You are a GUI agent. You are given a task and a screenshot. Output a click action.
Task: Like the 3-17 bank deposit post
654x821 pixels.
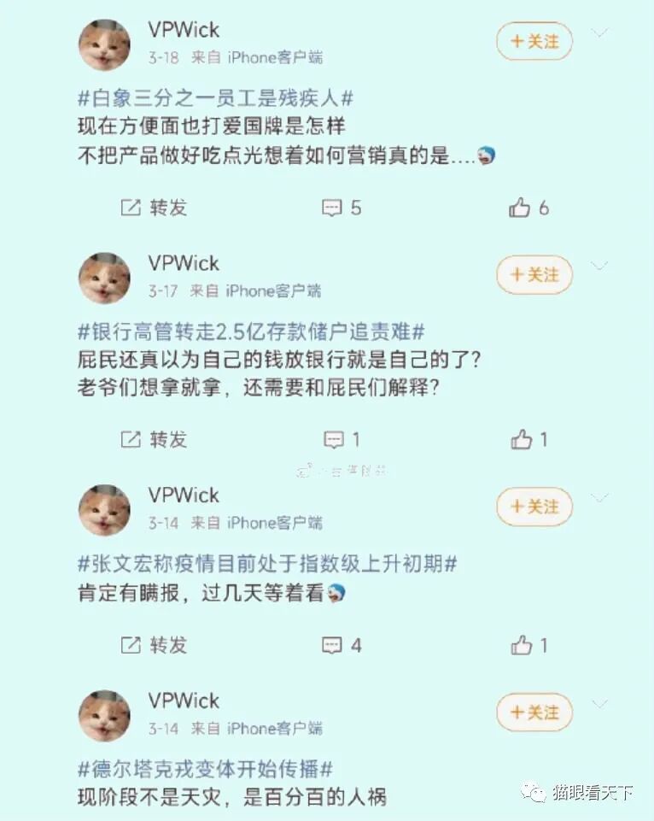pyautogui.click(x=529, y=440)
